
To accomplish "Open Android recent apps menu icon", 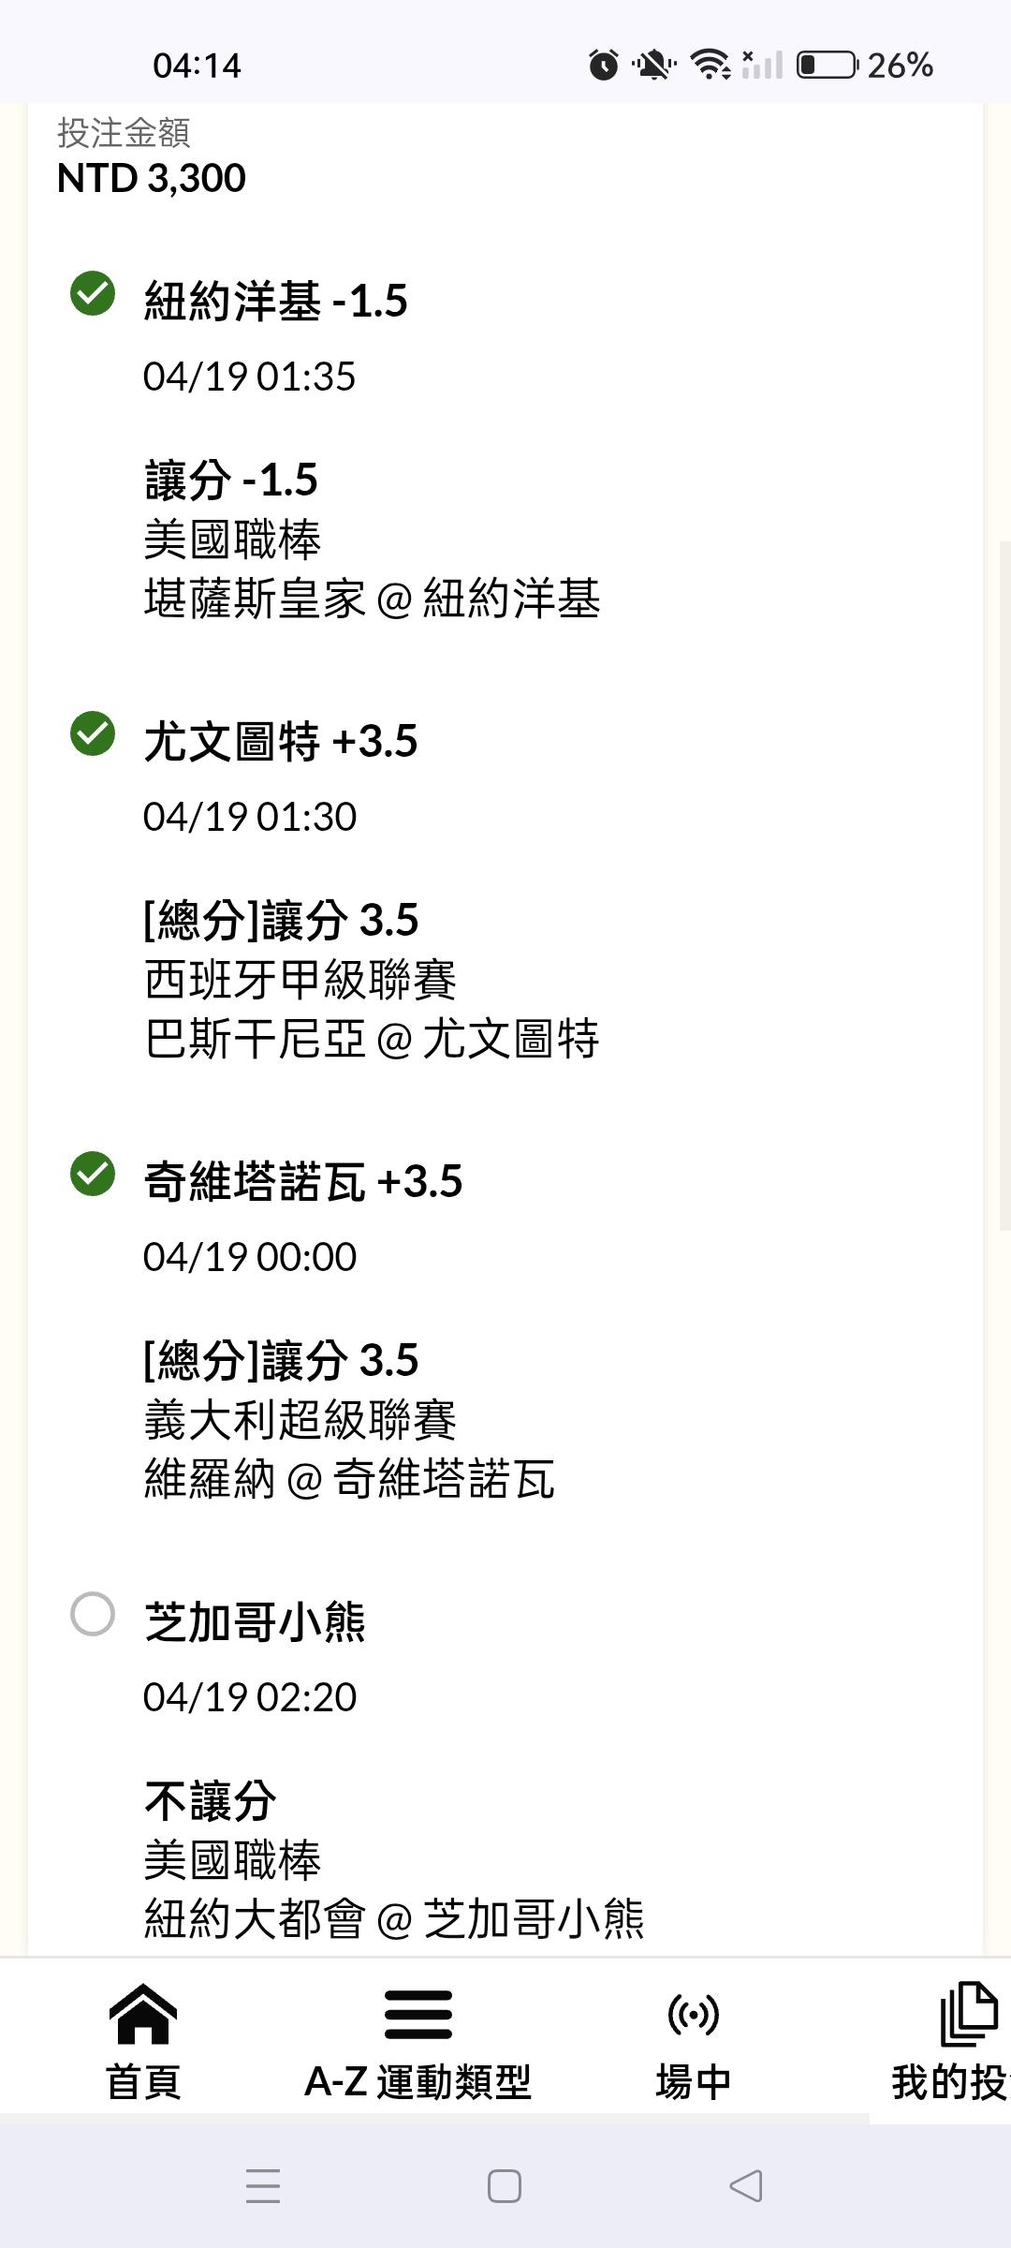I will point(263,2186).
